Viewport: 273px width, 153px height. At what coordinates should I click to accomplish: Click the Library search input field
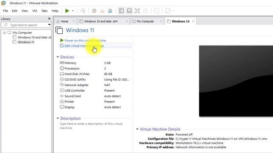(x=26, y=25)
